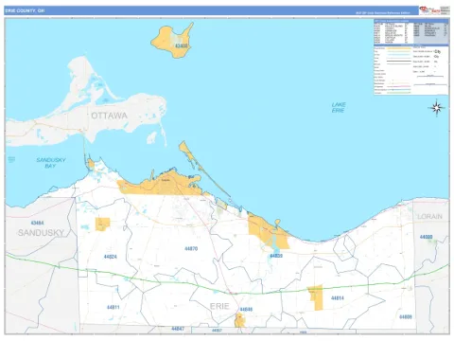Image resolution: width=454 pixels, height=341 pixels.
Task: Select the ZIP label 44839
Action: tap(276, 256)
